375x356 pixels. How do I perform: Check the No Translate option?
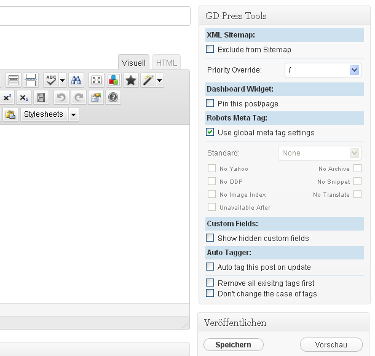[358, 194]
